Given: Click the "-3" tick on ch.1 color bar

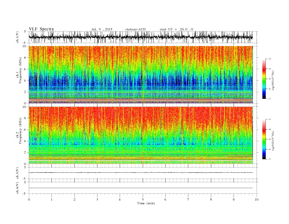Looking at the screenshot, I should point(269,59).
